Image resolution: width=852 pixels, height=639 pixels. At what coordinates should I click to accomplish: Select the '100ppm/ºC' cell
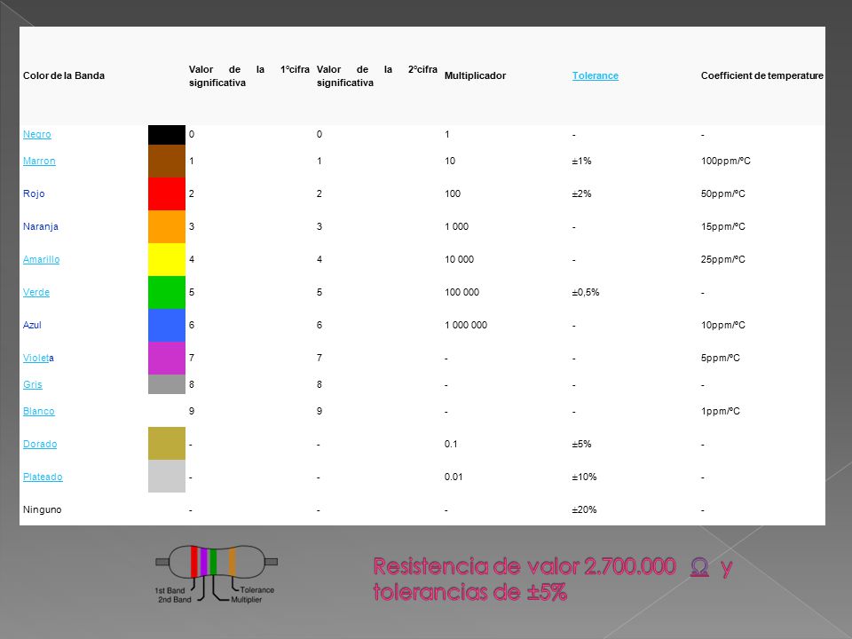tap(725, 161)
